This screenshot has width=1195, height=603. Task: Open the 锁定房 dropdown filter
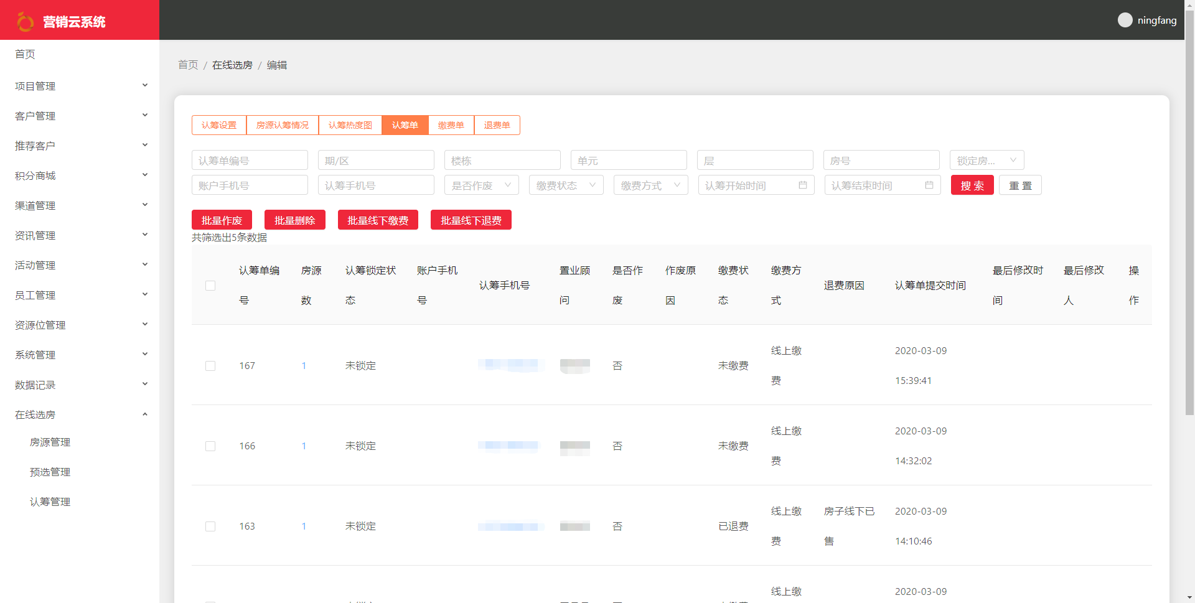click(x=986, y=161)
